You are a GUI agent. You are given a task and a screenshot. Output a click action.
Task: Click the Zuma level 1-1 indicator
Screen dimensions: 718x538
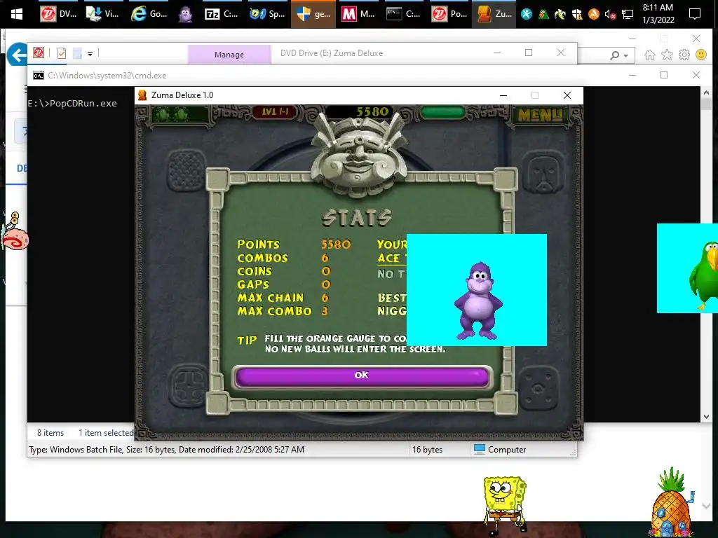275,112
